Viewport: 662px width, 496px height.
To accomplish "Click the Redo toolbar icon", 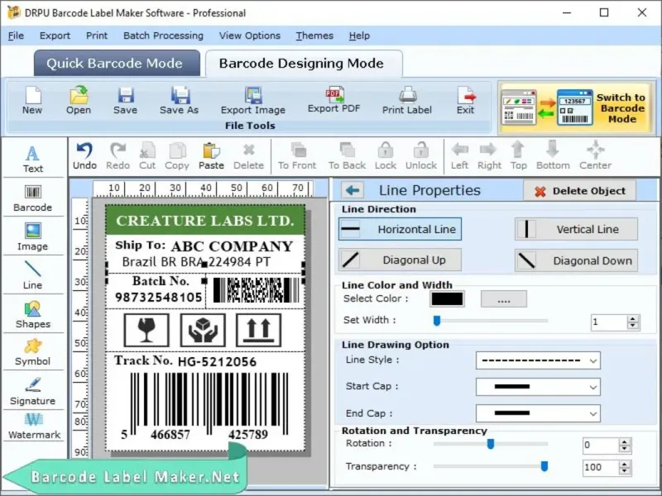I will [118, 156].
